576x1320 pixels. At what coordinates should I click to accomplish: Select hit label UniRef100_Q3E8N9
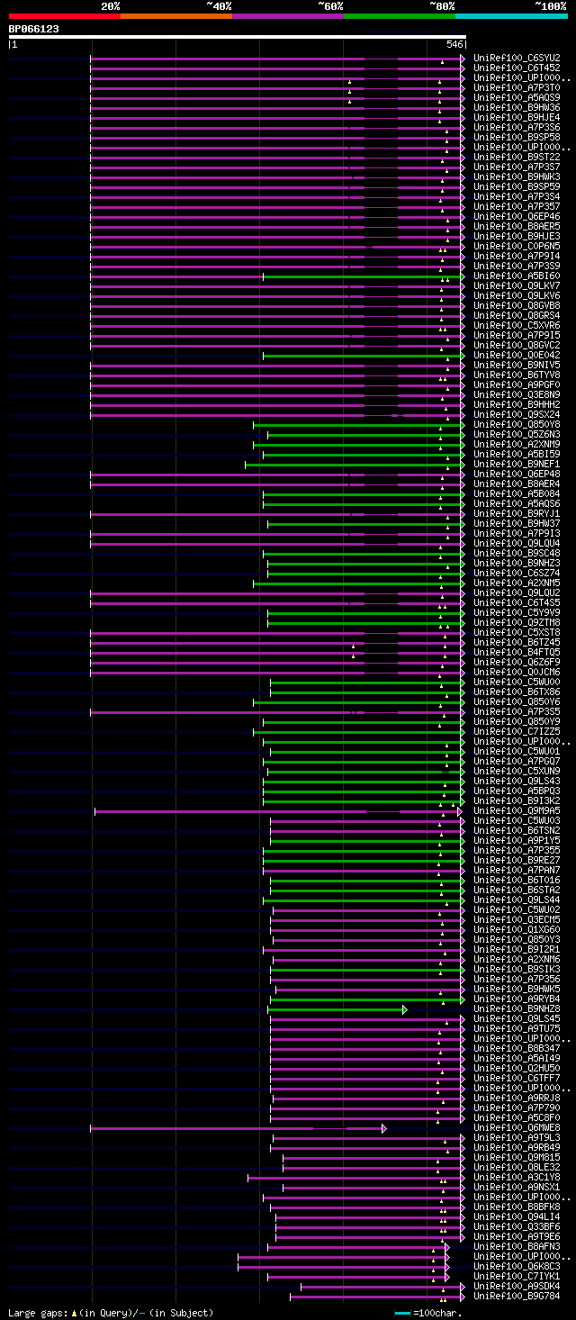(517, 395)
